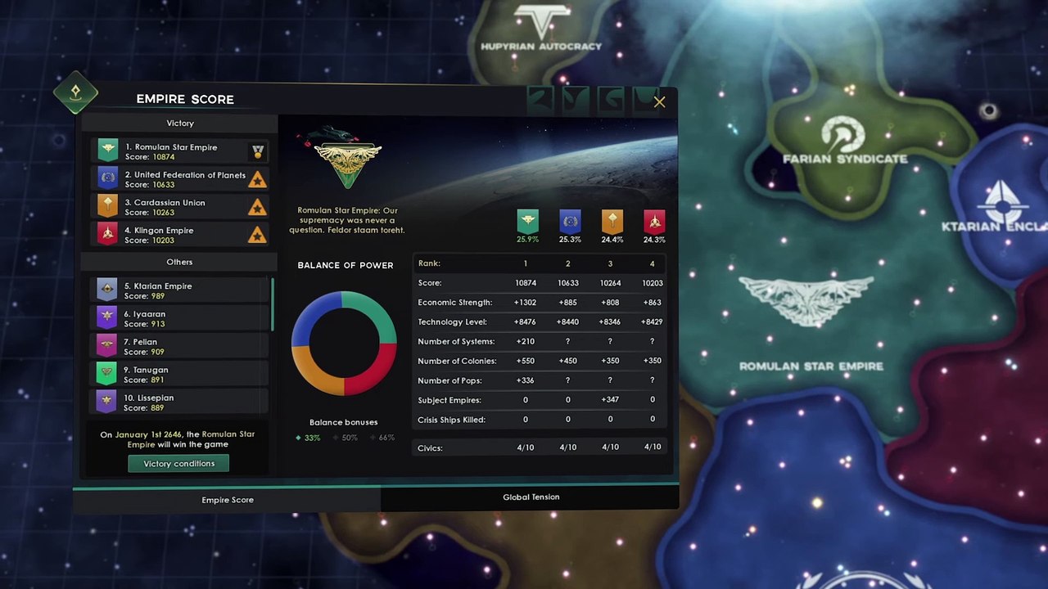Open the Victory conditions button
1048x589 pixels.
tap(178, 464)
